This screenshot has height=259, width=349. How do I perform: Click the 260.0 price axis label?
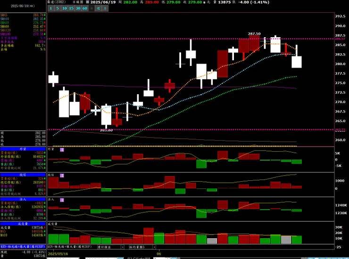(x=340, y=140)
